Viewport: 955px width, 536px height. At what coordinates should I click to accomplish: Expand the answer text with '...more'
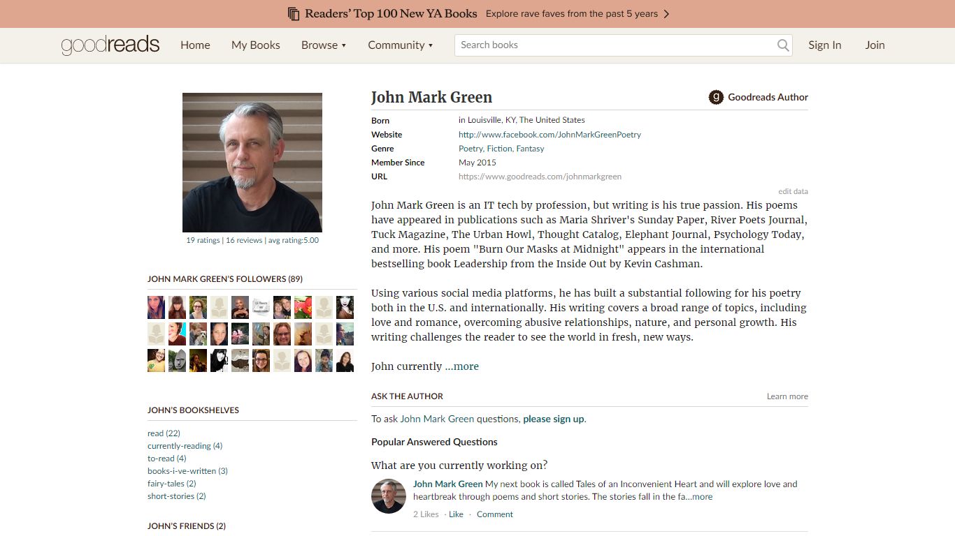point(699,497)
